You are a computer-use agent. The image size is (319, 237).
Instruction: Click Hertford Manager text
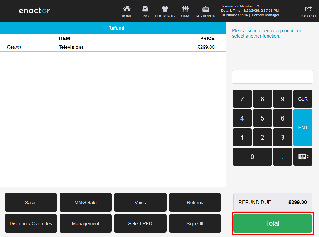click(x=265, y=15)
